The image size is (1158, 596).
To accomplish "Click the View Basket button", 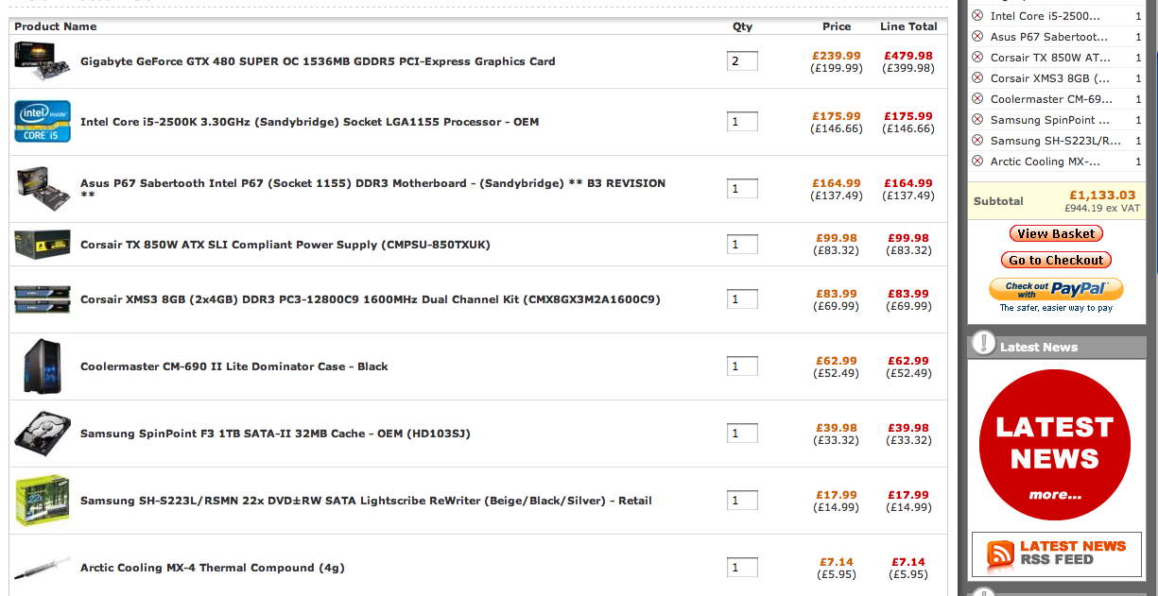I will (1056, 233).
